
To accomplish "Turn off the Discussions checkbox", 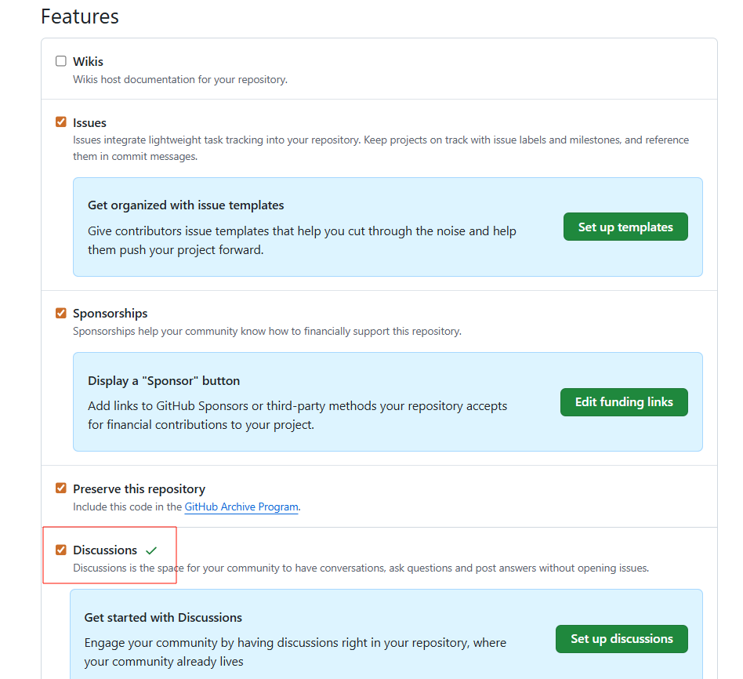I will 61,550.
